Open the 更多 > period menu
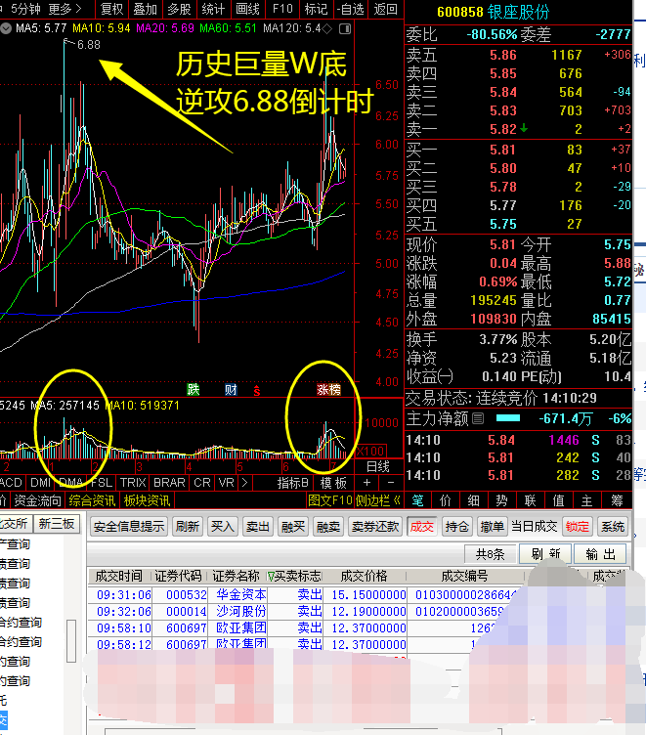646x735 pixels. [x=65, y=9]
